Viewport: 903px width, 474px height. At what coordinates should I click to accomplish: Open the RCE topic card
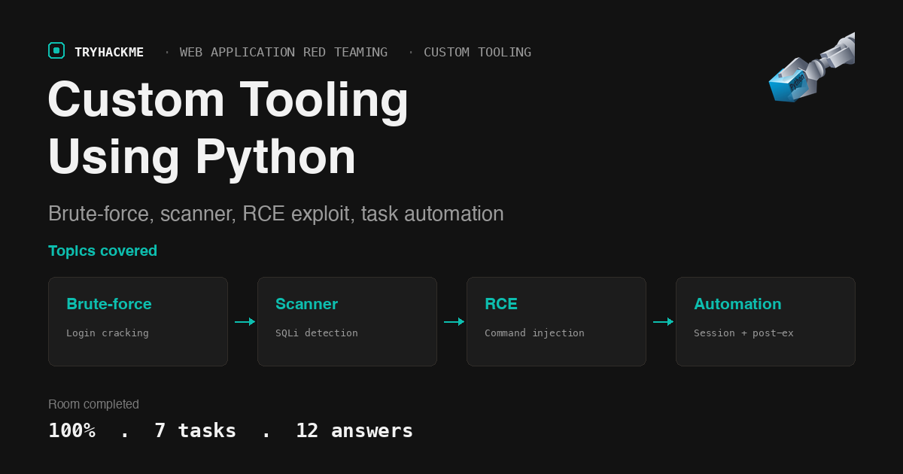[556, 321]
